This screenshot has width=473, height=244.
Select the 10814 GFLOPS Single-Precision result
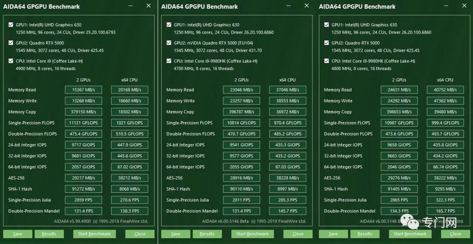point(242,123)
